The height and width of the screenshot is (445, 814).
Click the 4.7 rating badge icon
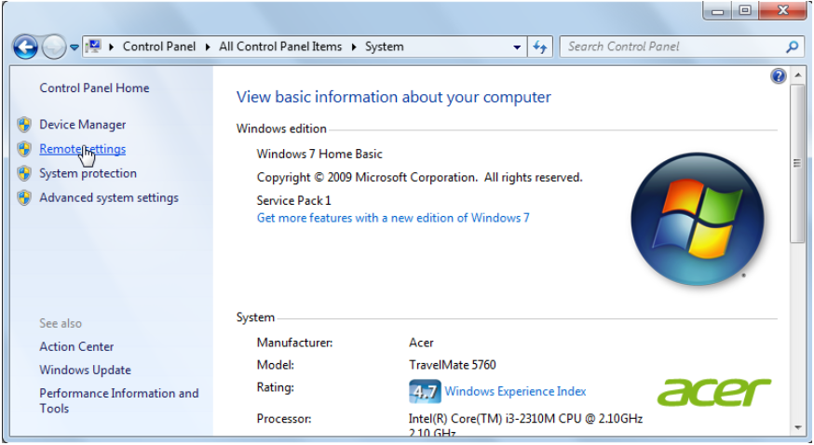pos(425,392)
